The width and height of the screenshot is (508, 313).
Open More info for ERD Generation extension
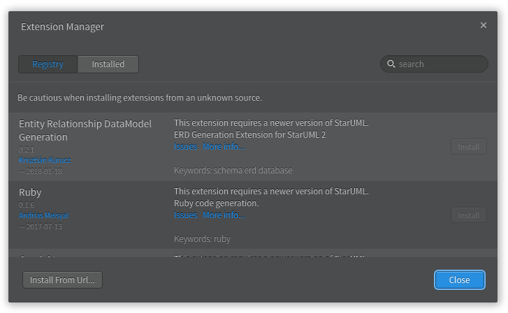(224, 147)
